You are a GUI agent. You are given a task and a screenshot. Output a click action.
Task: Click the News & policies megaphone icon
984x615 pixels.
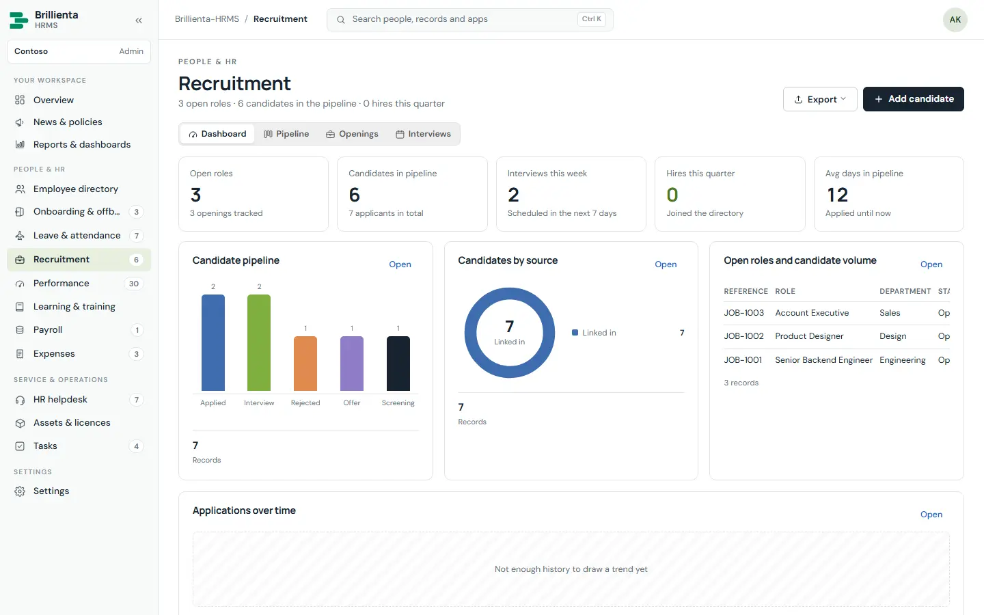pos(20,122)
